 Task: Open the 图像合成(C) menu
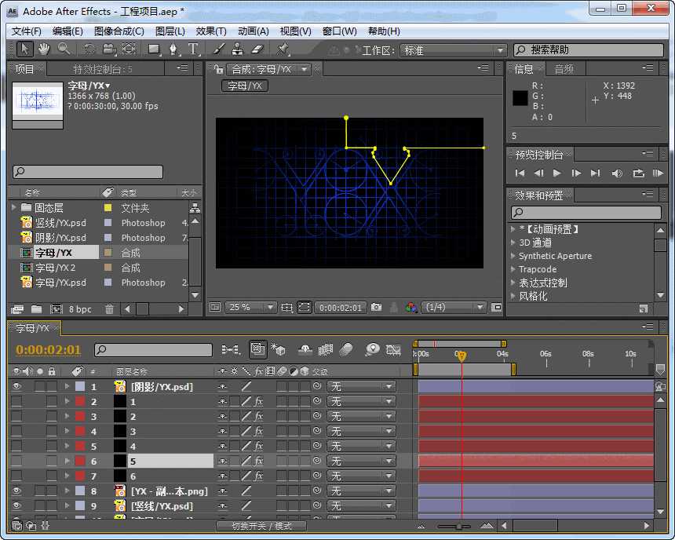pos(119,31)
